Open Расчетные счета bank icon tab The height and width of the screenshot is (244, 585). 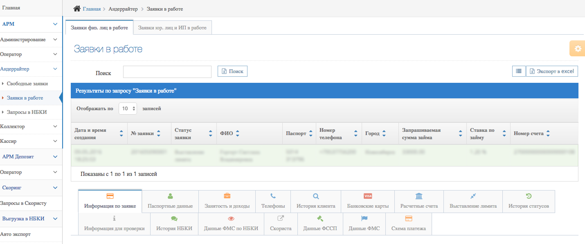[x=419, y=201]
